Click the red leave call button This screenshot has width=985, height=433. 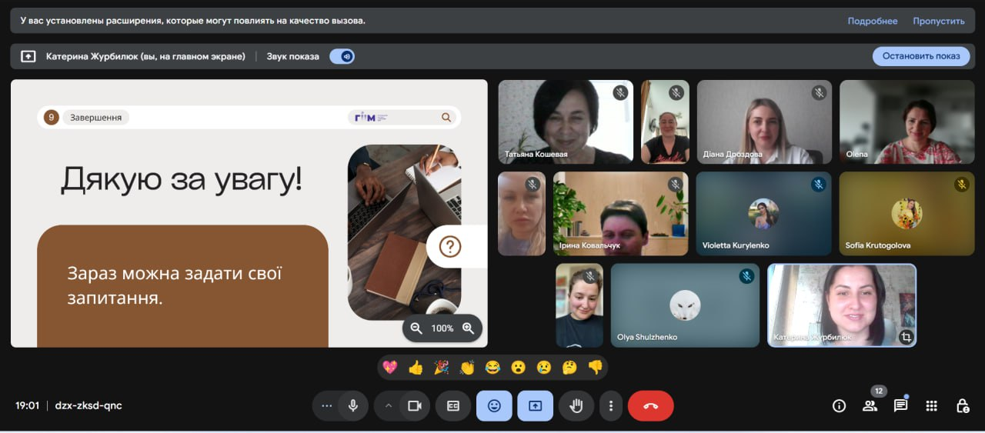[650, 406]
